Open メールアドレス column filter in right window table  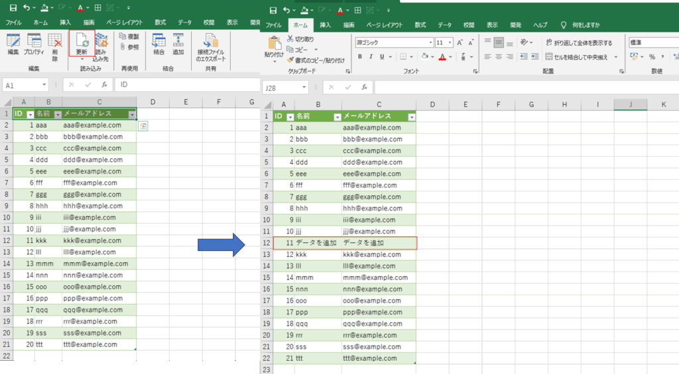(x=411, y=117)
